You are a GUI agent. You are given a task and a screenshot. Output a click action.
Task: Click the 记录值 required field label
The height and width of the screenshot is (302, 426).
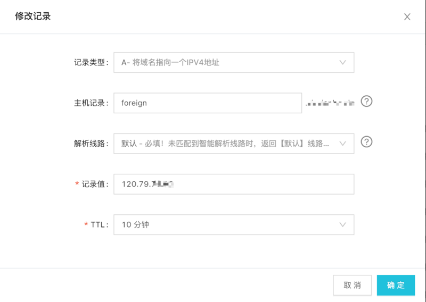95,184
